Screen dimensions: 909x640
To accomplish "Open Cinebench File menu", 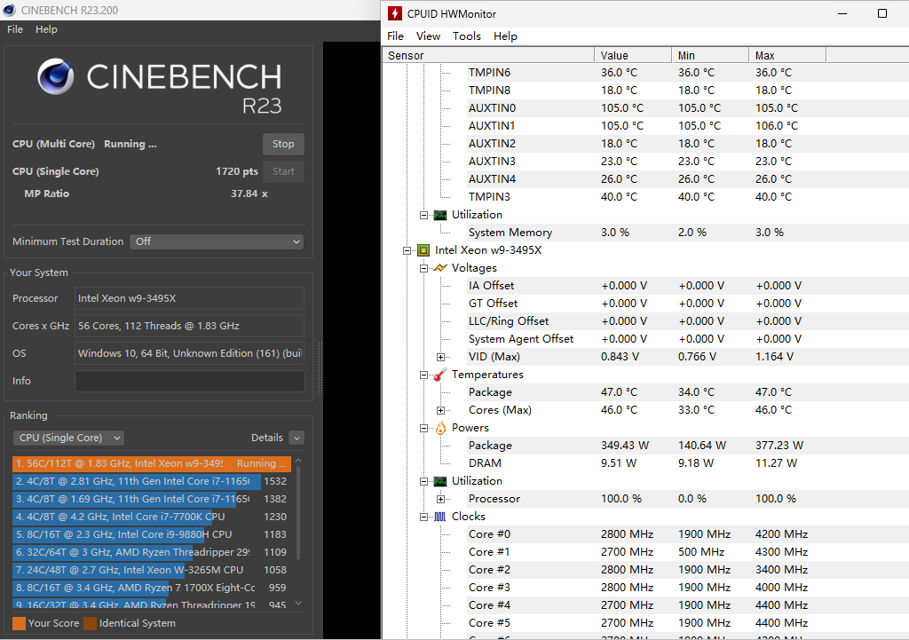I will pyautogui.click(x=15, y=29).
